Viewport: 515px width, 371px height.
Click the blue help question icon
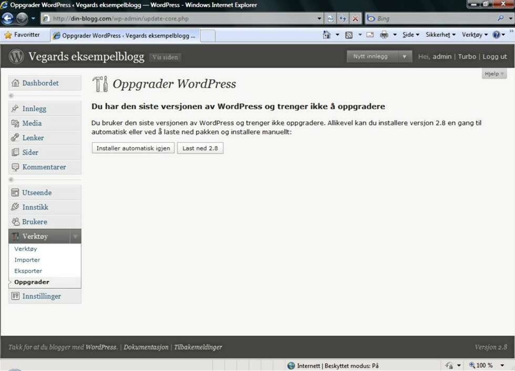(x=496, y=35)
